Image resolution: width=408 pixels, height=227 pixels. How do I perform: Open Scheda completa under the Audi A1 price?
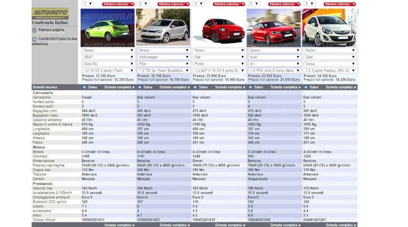click(286, 87)
